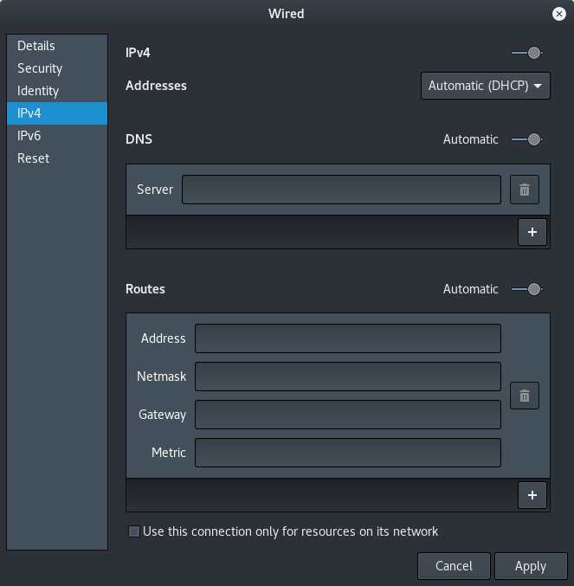Image resolution: width=574 pixels, height=586 pixels.
Task: Click the Apply button
Action: [530, 566]
